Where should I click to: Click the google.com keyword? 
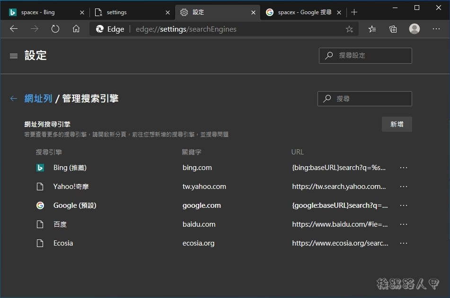(202, 205)
